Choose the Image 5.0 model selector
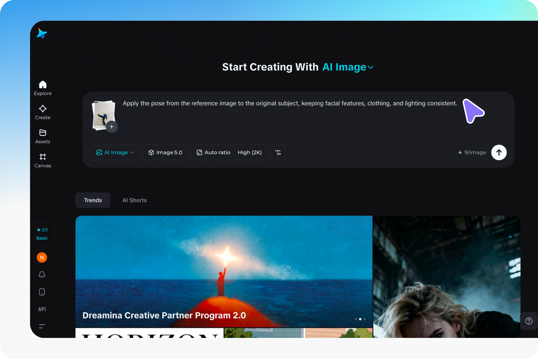 point(165,152)
